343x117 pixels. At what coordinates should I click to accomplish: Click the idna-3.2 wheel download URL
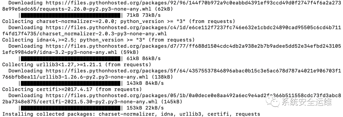[171, 49]
